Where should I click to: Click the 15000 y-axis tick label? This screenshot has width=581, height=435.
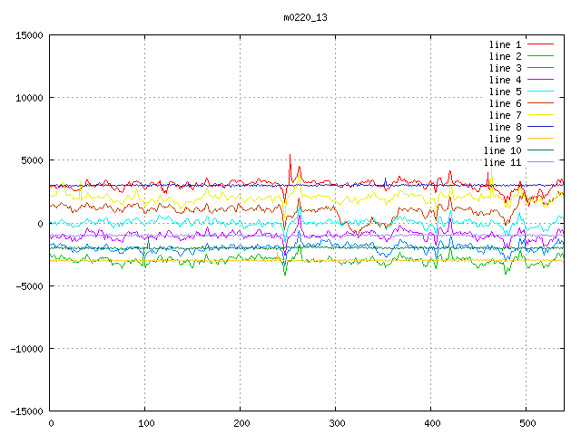click(27, 35)
